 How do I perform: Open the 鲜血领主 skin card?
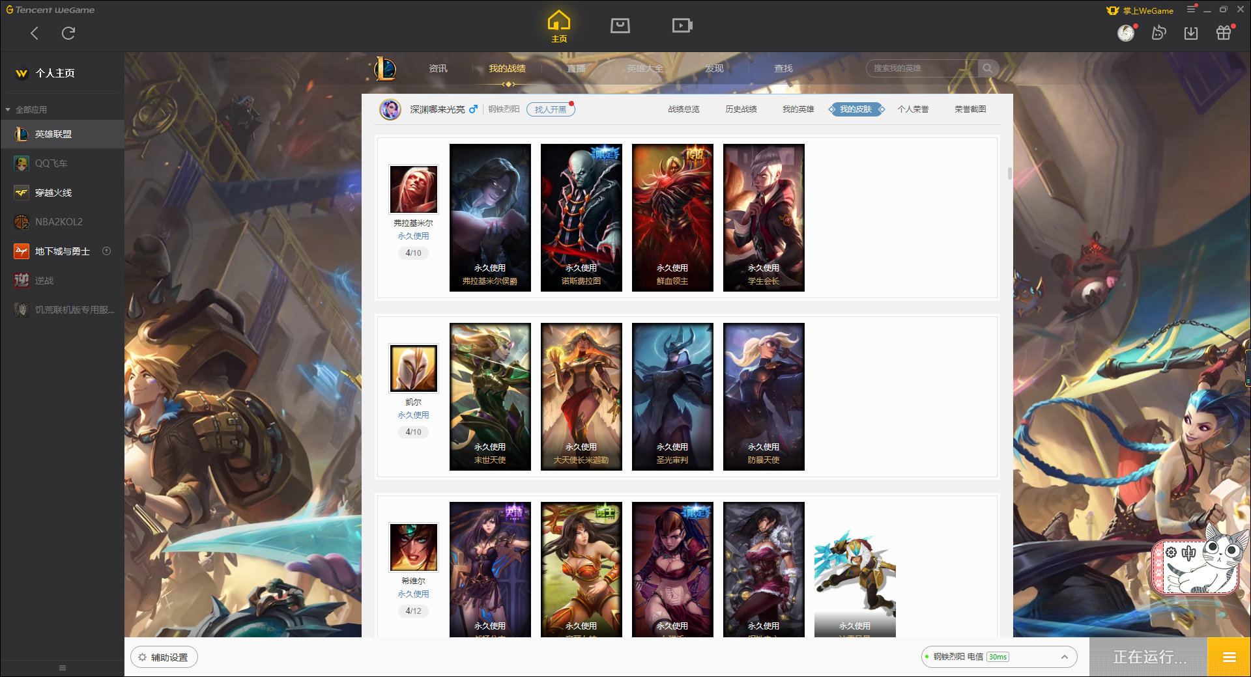pyautogui.click(x=672, y=217)
